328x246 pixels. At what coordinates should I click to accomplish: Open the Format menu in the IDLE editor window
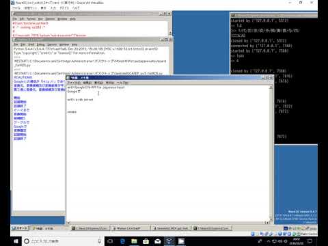tap(31, 19)
